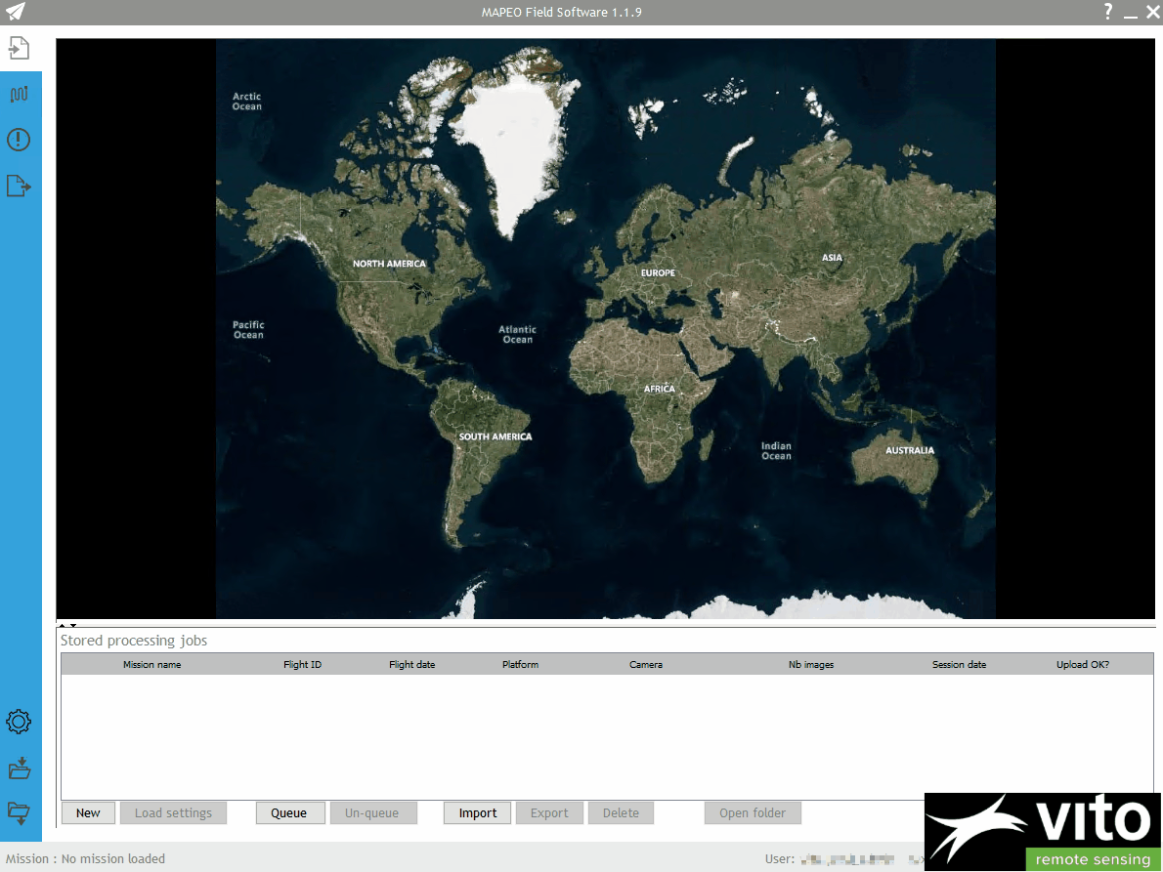Viewport: 1163px width, 872px height.
Task: Click the Camera column header
Action: pyautogui.click(x=645, y=664)
